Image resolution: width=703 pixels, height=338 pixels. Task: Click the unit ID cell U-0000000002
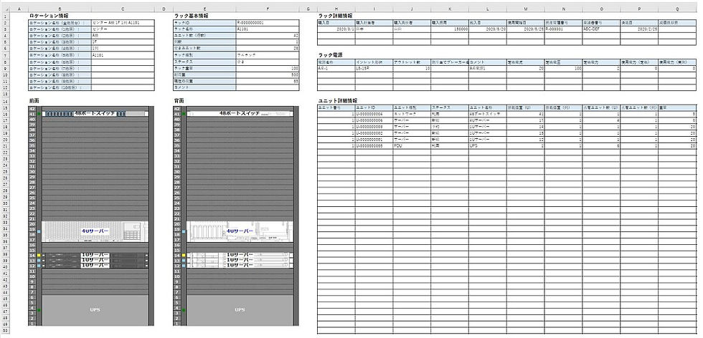point(374,133)
